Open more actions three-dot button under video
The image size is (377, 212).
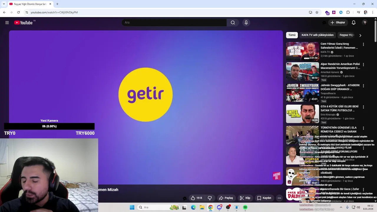click(279, 198)
